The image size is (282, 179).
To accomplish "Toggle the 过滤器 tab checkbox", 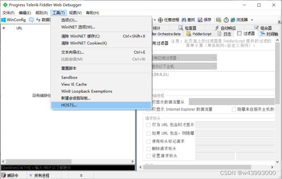I will pyautogui.click(x=239, y=33).
